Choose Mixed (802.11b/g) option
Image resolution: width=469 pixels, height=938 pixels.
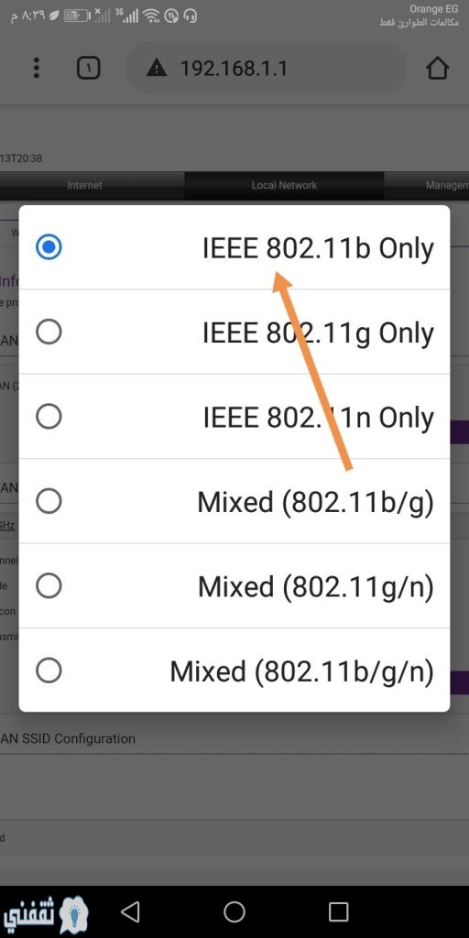234,501
